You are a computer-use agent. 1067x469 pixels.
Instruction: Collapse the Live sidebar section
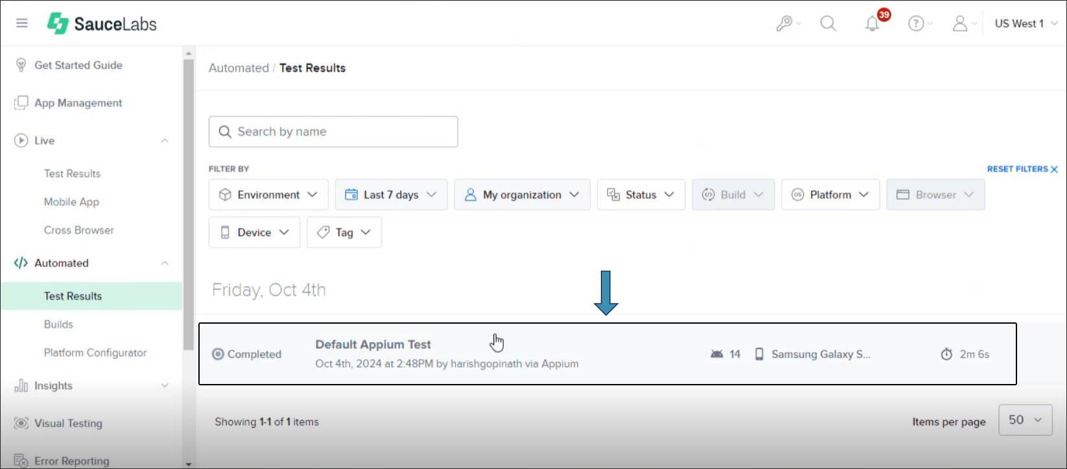[x=165, y=140]
